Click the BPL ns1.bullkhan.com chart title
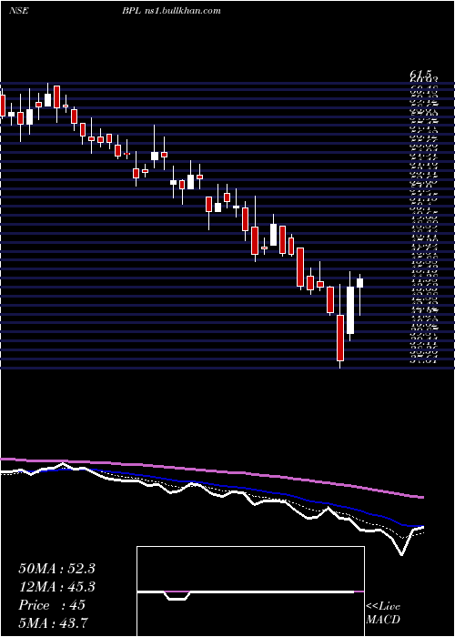The height and width of the screenshot is (637, 455). pos(171,11)
